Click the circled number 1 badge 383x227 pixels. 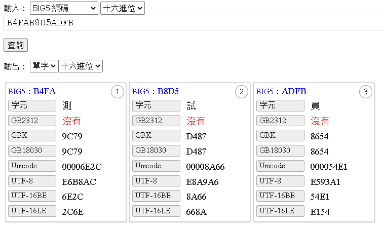pyautogui.click(x=118, y=92)
